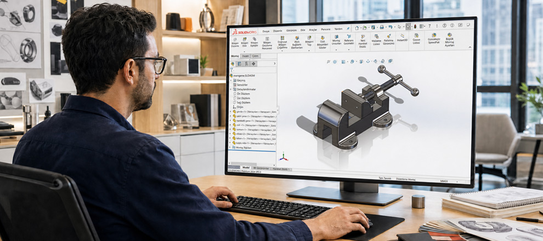543x241 pixels.
Task: Expand the Geçmiş tree node
Action: [x=230, y=80]
